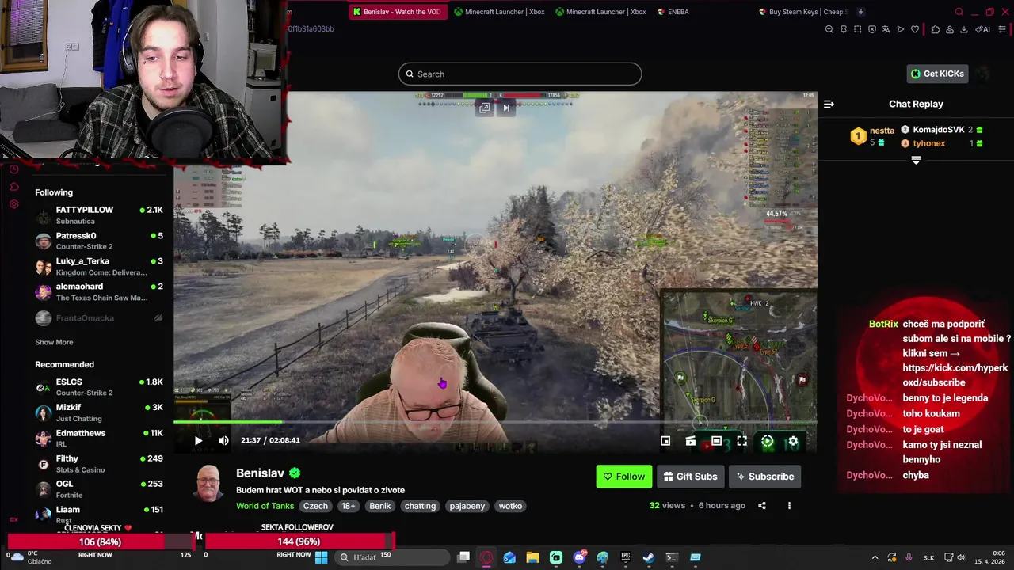Screen dimensions: 1014x570
Task: Subscribe to Benislav
Action: pos(765,477)
